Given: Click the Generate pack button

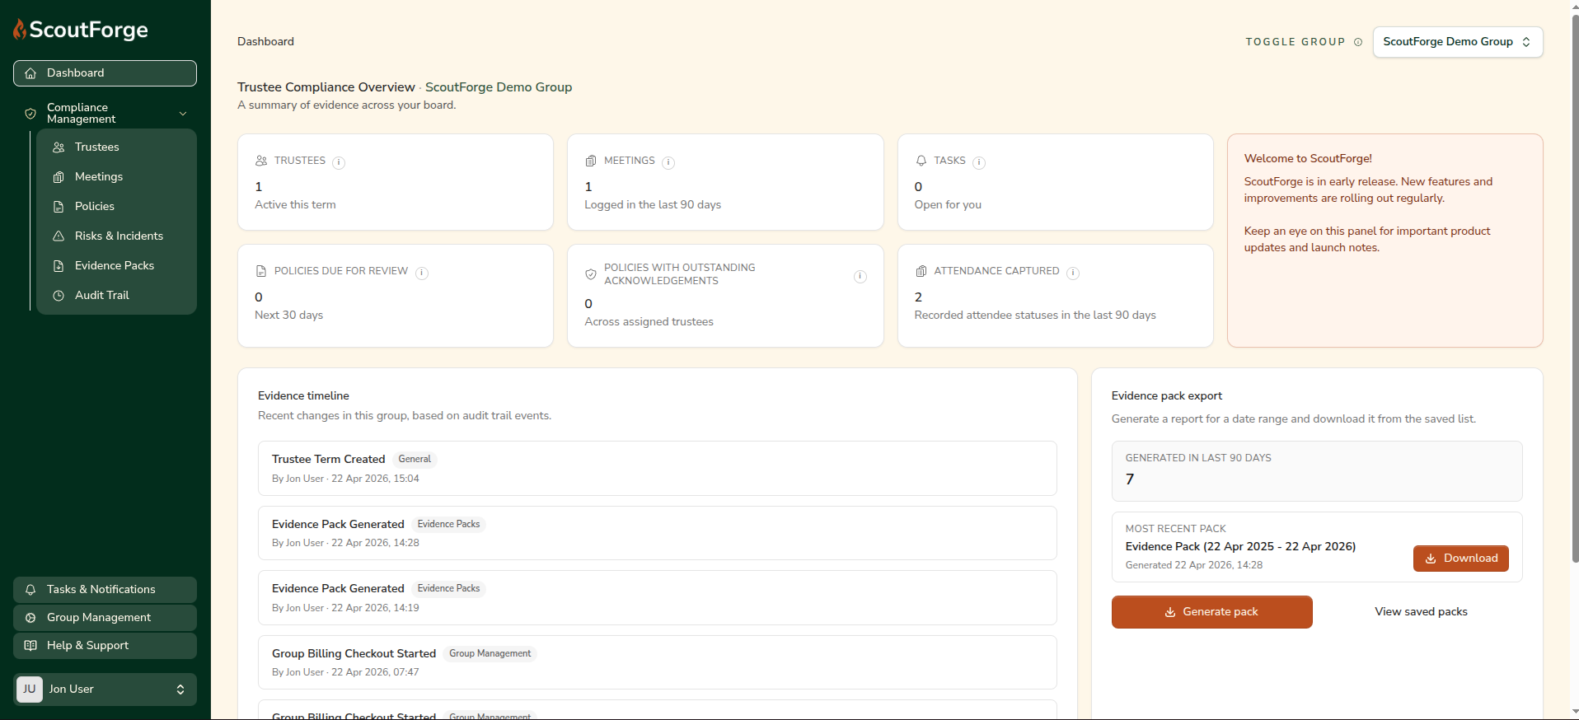Looking at the screenshot, I should tap(1211, 612).
